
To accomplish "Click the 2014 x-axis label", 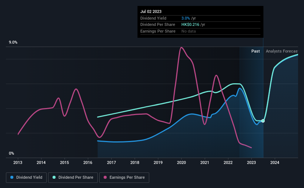I will (41, 162).
